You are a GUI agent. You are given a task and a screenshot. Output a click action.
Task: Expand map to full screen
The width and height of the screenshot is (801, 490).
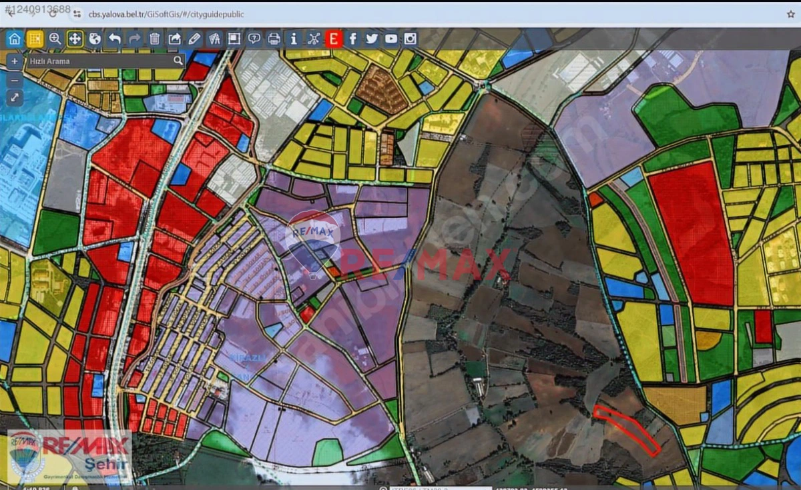coord(15,98)
